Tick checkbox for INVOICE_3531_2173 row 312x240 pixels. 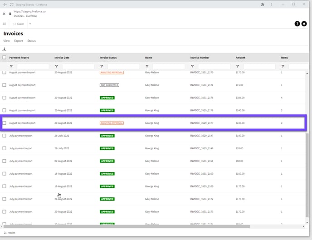pos(4,212)
